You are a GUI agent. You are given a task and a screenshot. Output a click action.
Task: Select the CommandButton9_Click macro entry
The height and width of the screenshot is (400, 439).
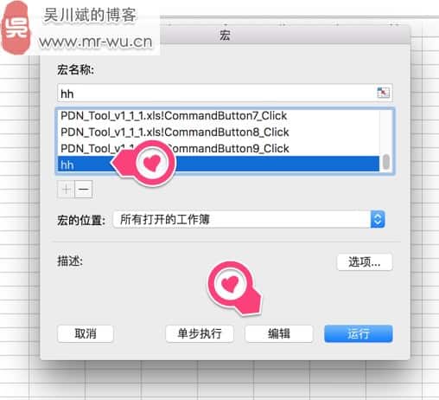click(x=219, y=148)
